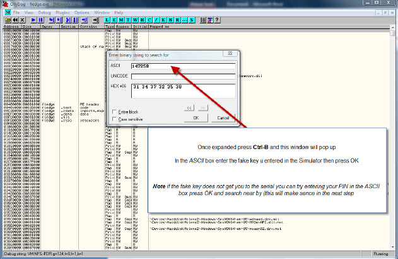Close the binary string search dialog
This screenshot has height=259, width=398.
[230, 53]
